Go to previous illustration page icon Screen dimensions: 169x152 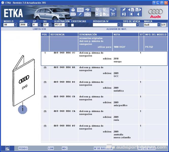(131, 10)
